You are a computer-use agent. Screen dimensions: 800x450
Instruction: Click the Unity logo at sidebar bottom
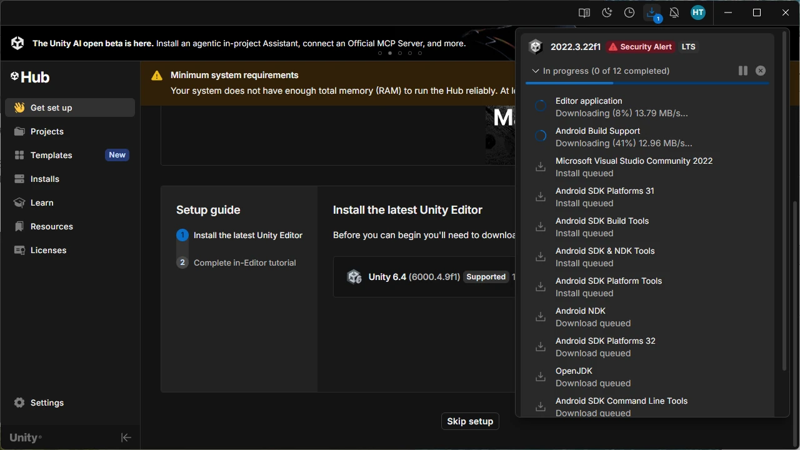point(26,437)
